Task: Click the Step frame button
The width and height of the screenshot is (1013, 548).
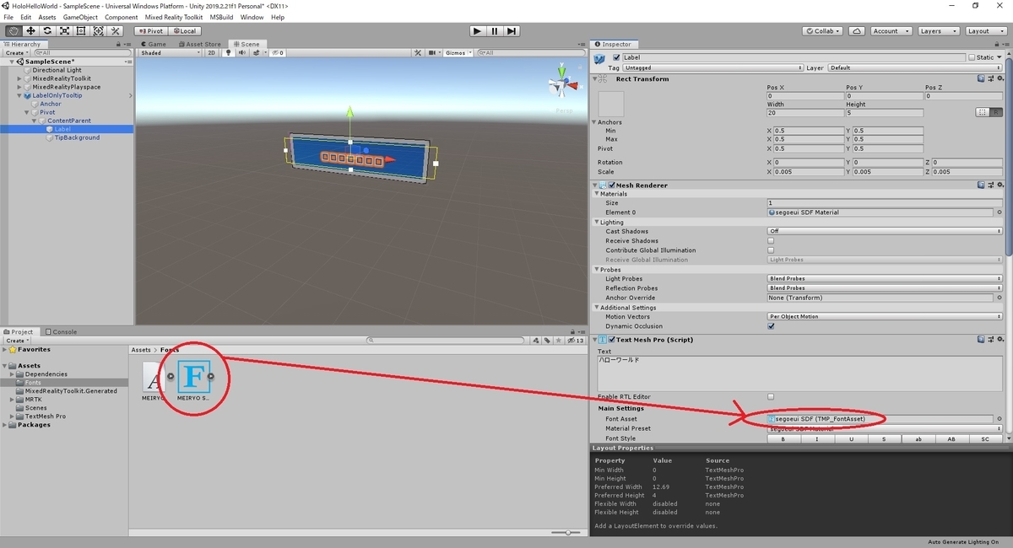Action: pos(512,31)
